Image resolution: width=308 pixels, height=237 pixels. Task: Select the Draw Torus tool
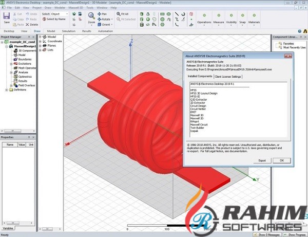tap(148, 25)
